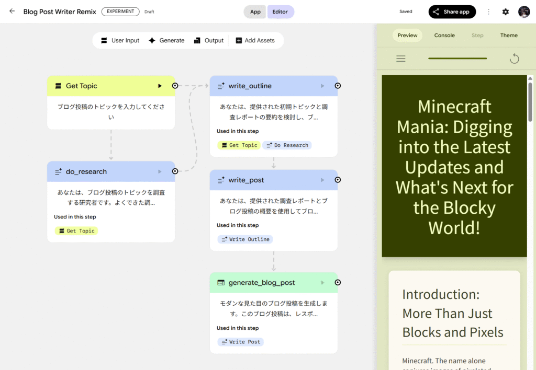Click the generate_blog_post output port circle
Screen dimensions: 536x370
(x=338, y=282)
